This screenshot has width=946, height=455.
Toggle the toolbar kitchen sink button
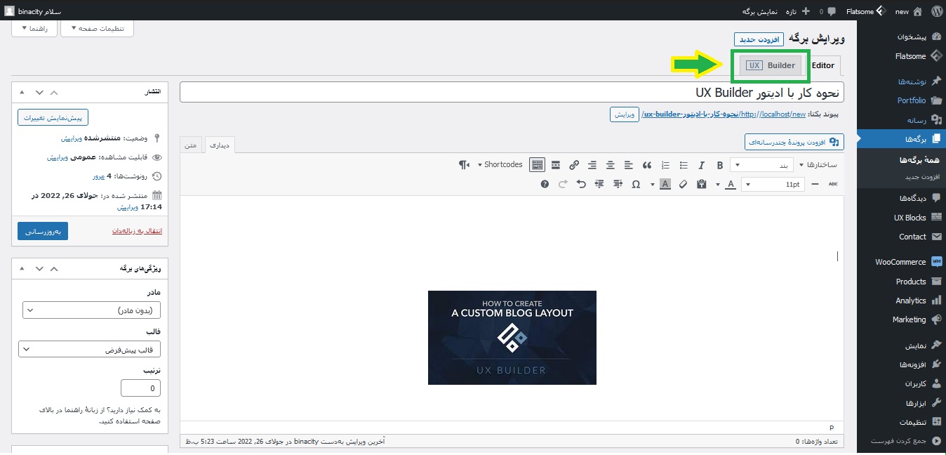537,165
